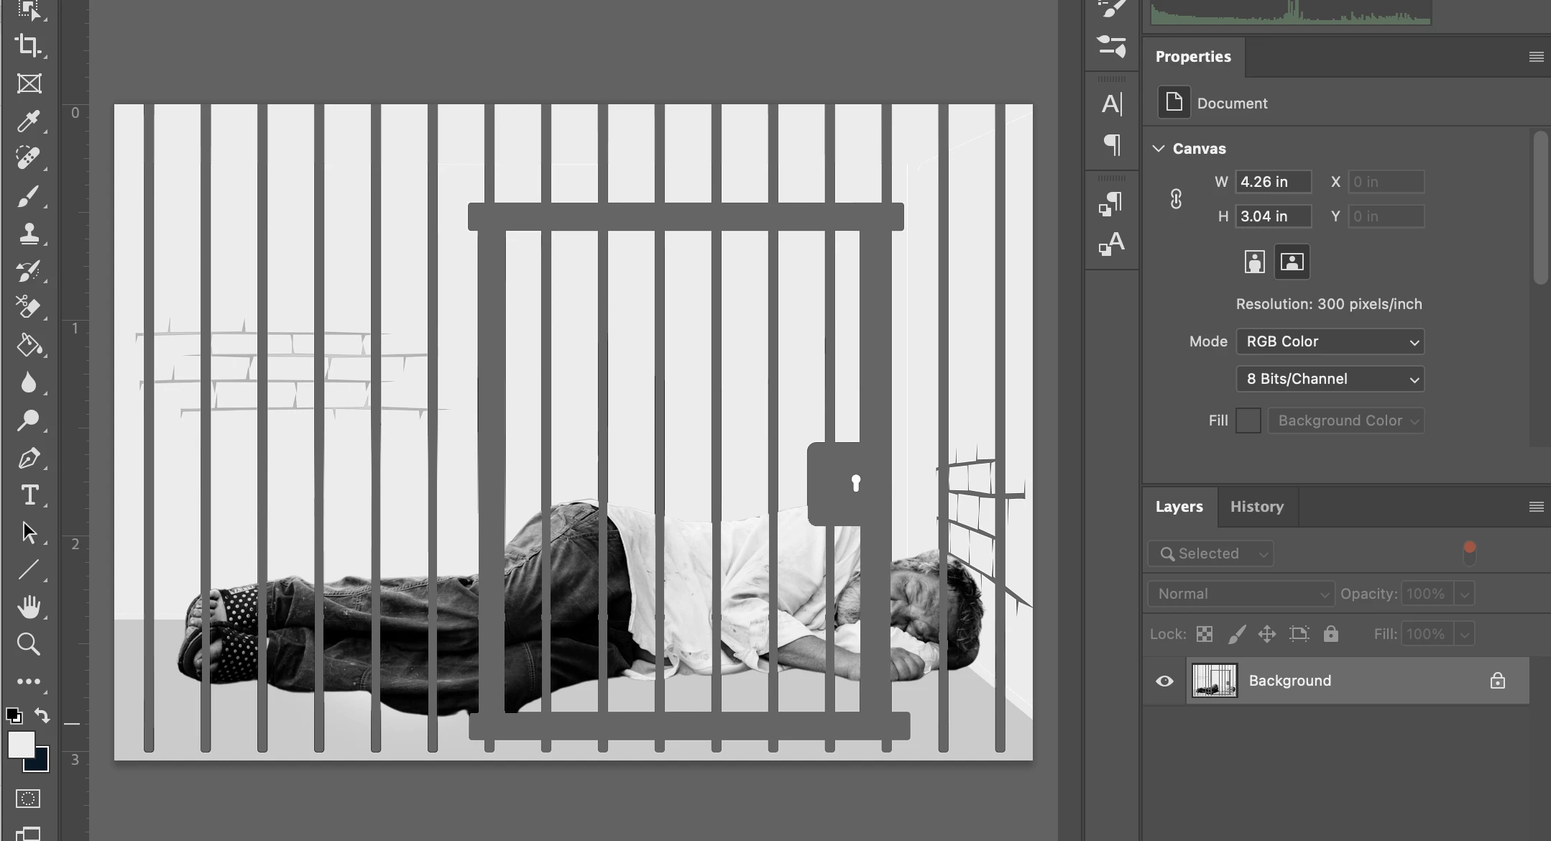This screenshot has height=841, width=1551.
Task: Click the canvas width input field
Action: click(1273, 182)
